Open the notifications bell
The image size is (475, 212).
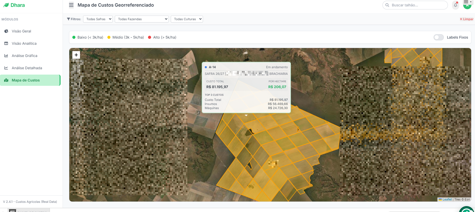(456, 5)
